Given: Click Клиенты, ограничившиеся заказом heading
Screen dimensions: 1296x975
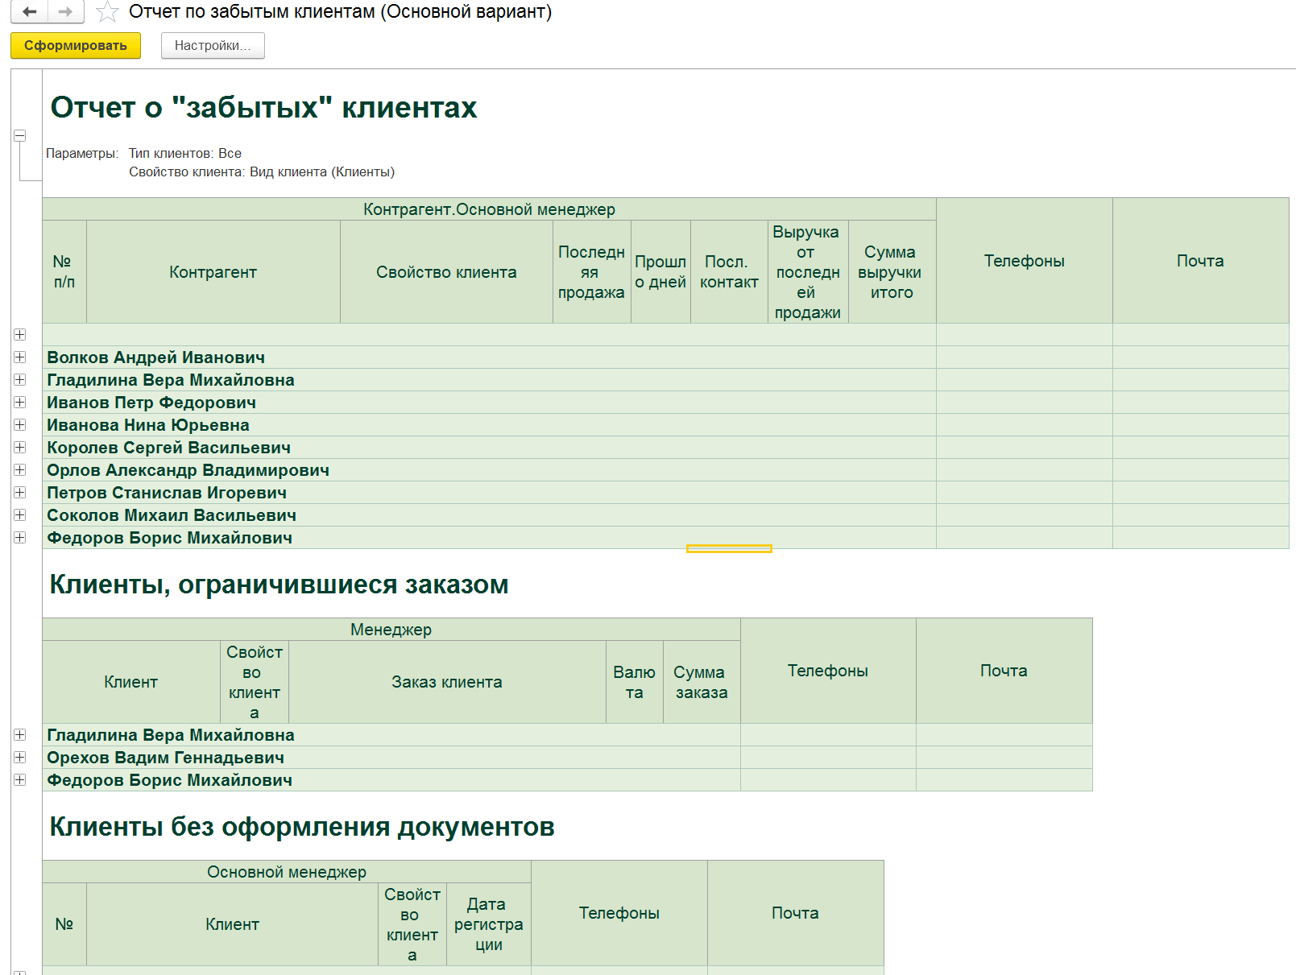Looking at the screenshot, I should [x=279, y=585].
